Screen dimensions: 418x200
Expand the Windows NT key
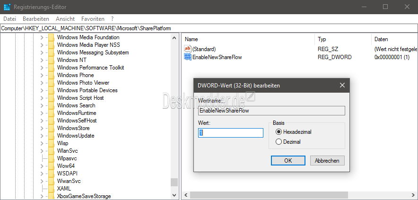[x=42, y=60]
